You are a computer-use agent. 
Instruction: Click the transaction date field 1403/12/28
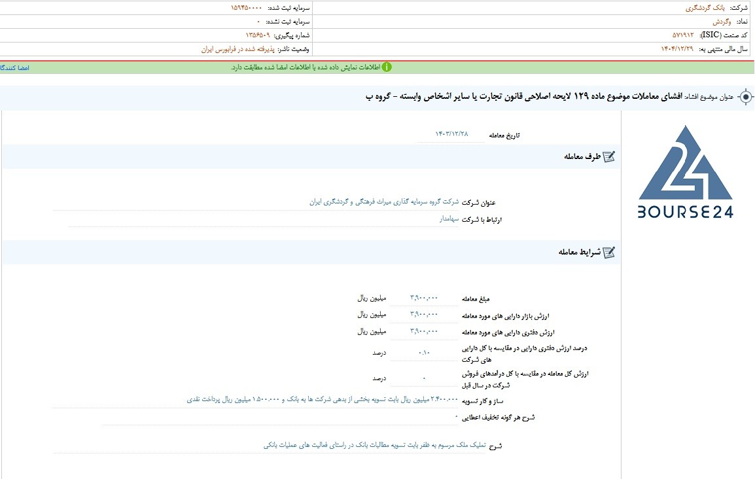click(x=451, y=134)
